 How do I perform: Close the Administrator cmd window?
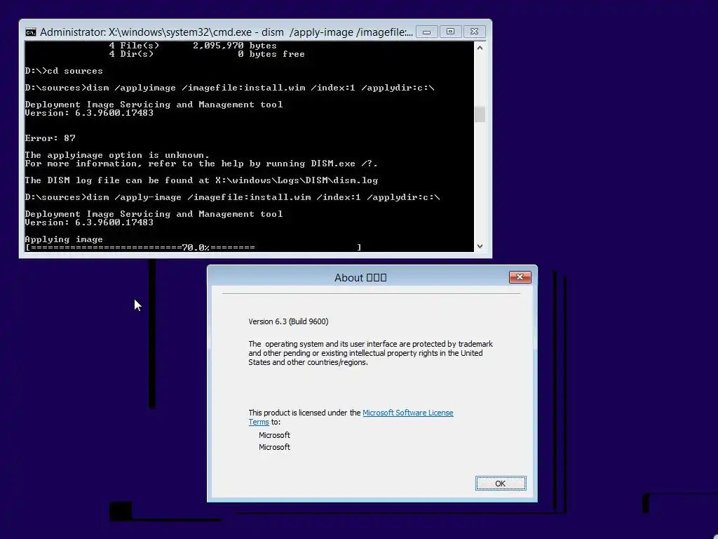click(x=475, y=32)
